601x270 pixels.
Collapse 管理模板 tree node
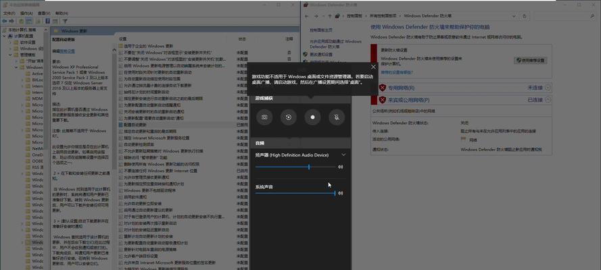pos(10,55)
